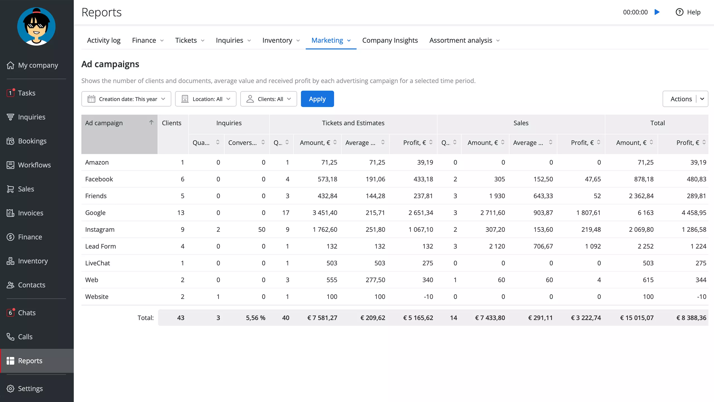Image resolution: width=714 pixels, height=402 pixels.
Task: Open the Finance sidebar icon
Action: click(11, 237)
